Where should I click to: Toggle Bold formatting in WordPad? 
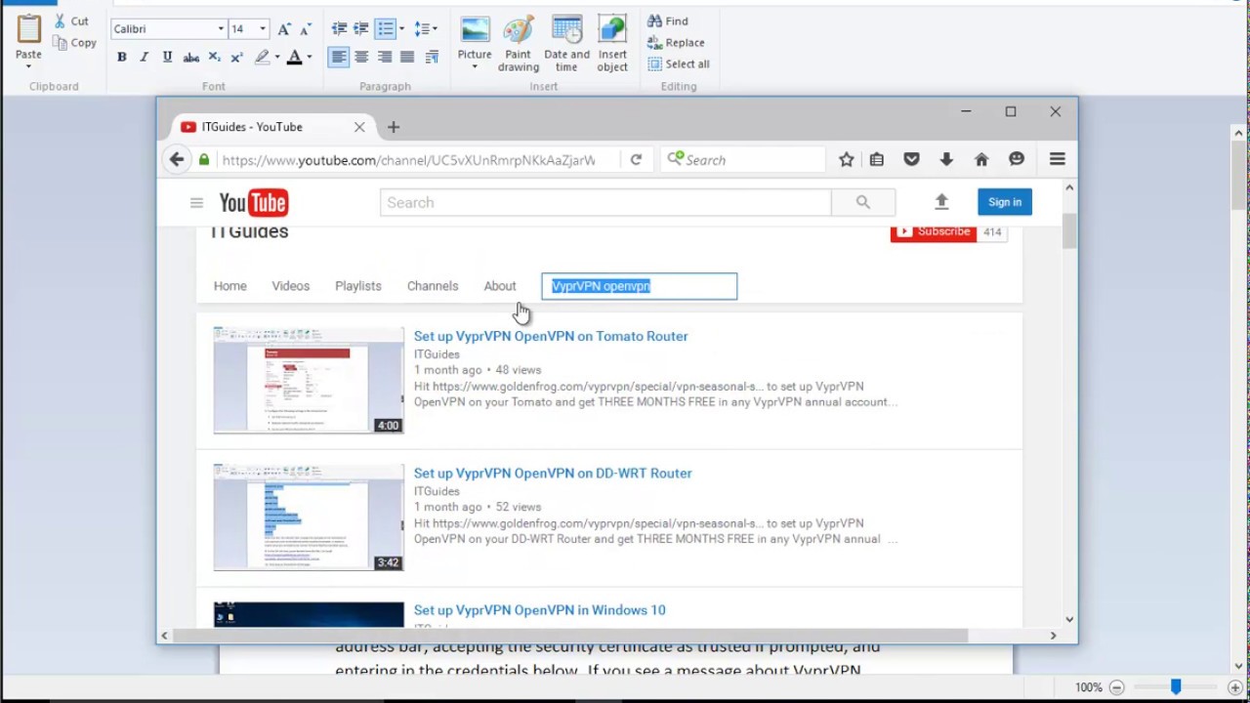tap(121, 58)
